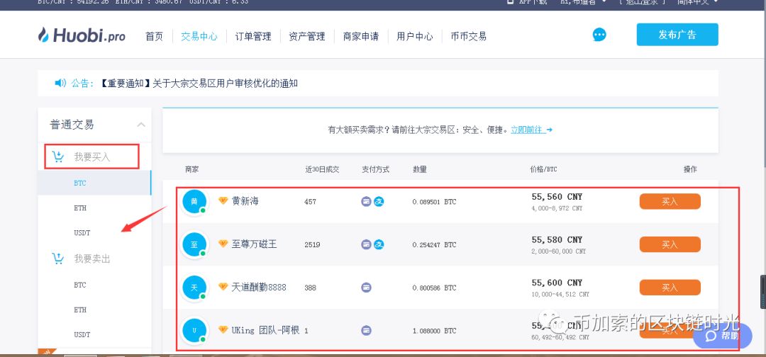Collapse the 普通交易 section chevron
The image size is (766, 357).
141,125
